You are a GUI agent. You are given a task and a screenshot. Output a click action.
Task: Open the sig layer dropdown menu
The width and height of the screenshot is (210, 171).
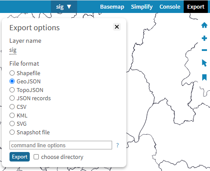pyautogui.click(x=64, y=6)
